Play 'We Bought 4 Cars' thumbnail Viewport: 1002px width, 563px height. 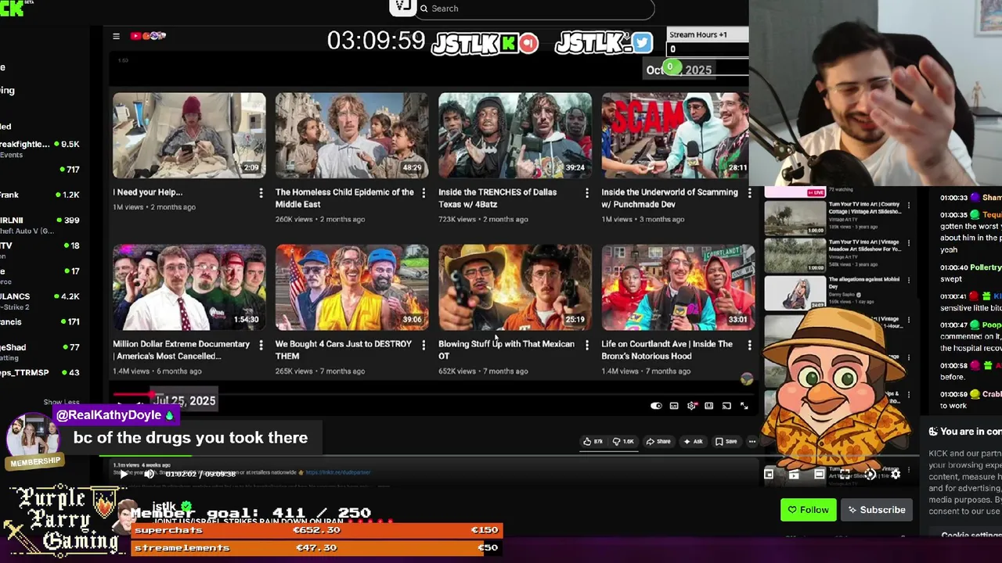tap(351, 287)
